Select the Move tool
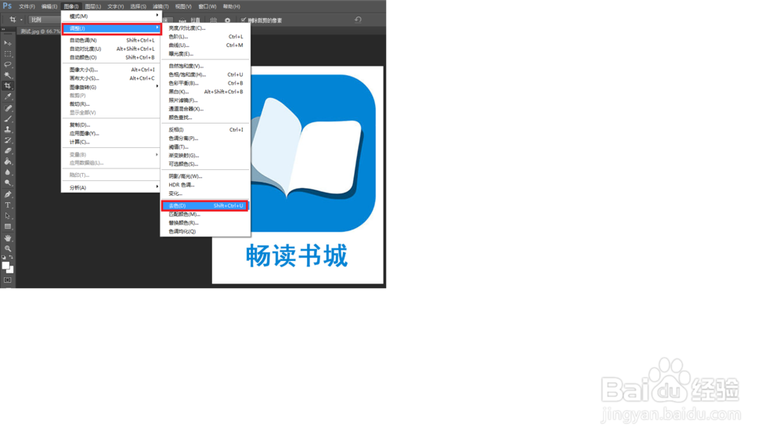The height and width of the screenshot is (441, 783). [8, 43]
